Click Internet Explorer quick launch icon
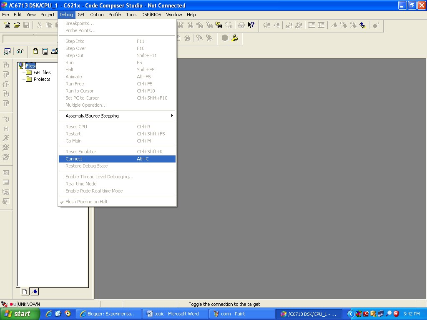This screenshot has height=320, width=427. tap(48, 314)
